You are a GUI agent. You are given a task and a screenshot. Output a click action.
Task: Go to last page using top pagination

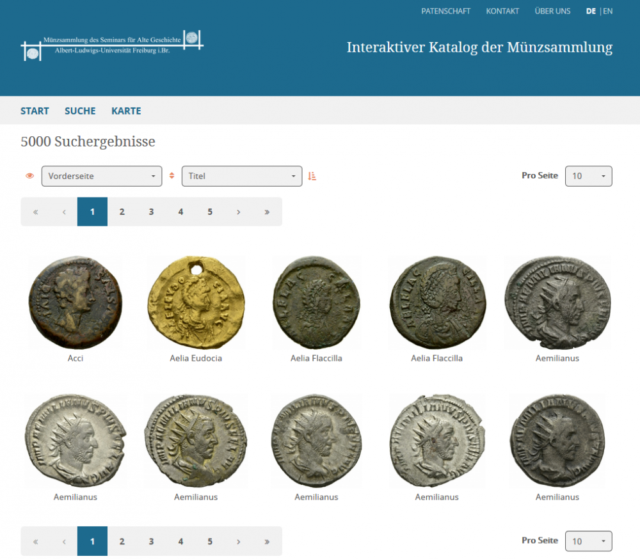pos(267,212)
